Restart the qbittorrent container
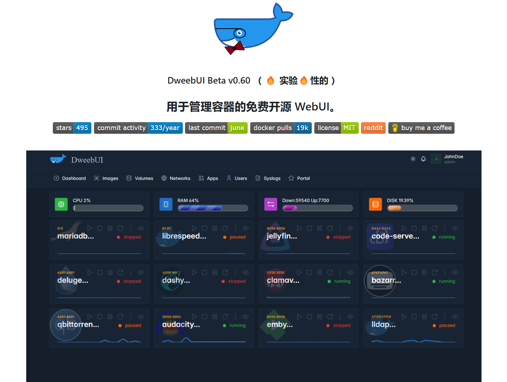 pyautogui.click(x=121, y=317)
